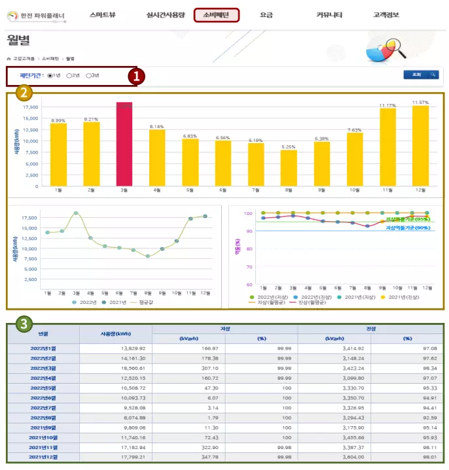Click the 진상 percentage value 92.59
Image resolution: width=449 pixels, height=470 pixels.
click(x=430, y=418)
